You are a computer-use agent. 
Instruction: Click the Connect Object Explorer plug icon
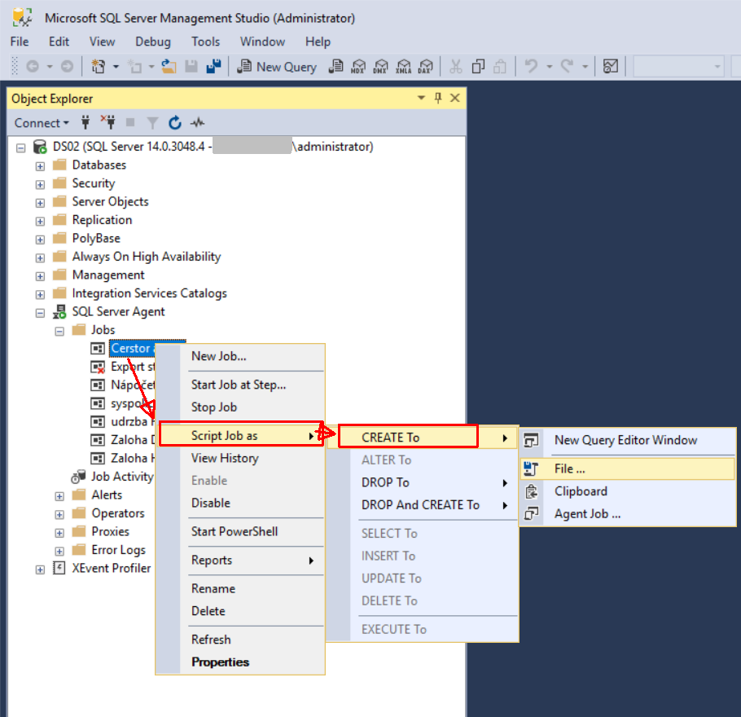click(x=85, y=122)
